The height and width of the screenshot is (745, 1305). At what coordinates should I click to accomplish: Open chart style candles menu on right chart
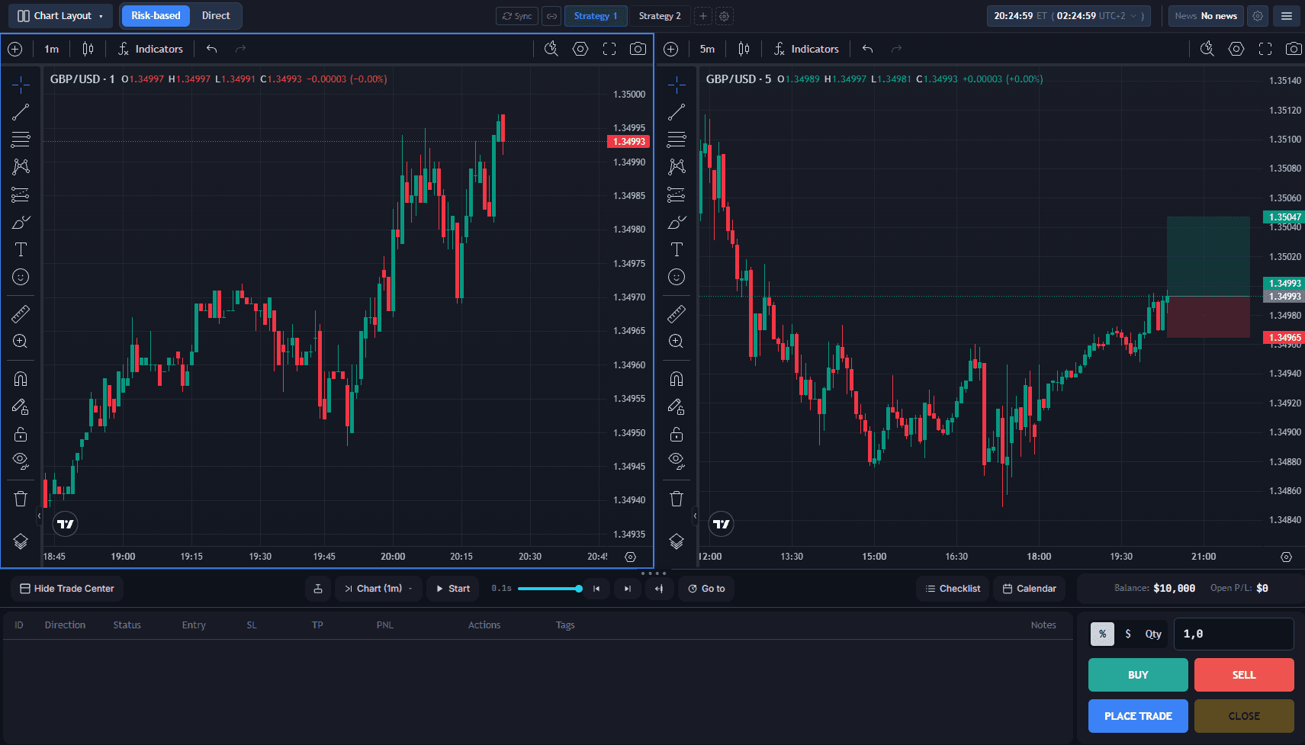click(744, 49)
